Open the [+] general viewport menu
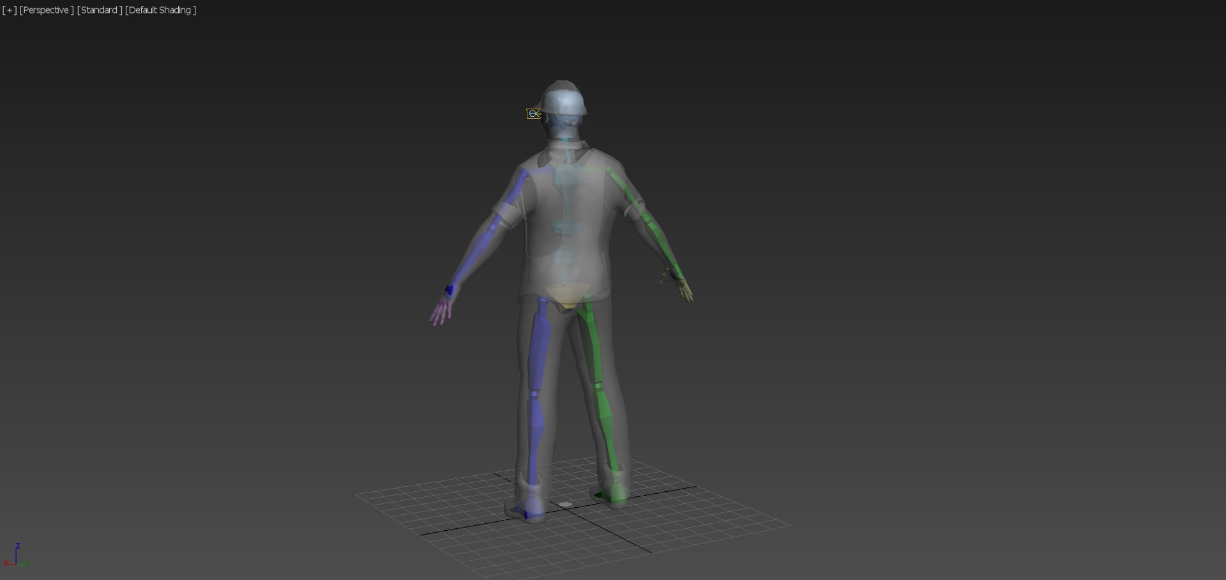This screenshot has height=580, width=1226. 10,10
